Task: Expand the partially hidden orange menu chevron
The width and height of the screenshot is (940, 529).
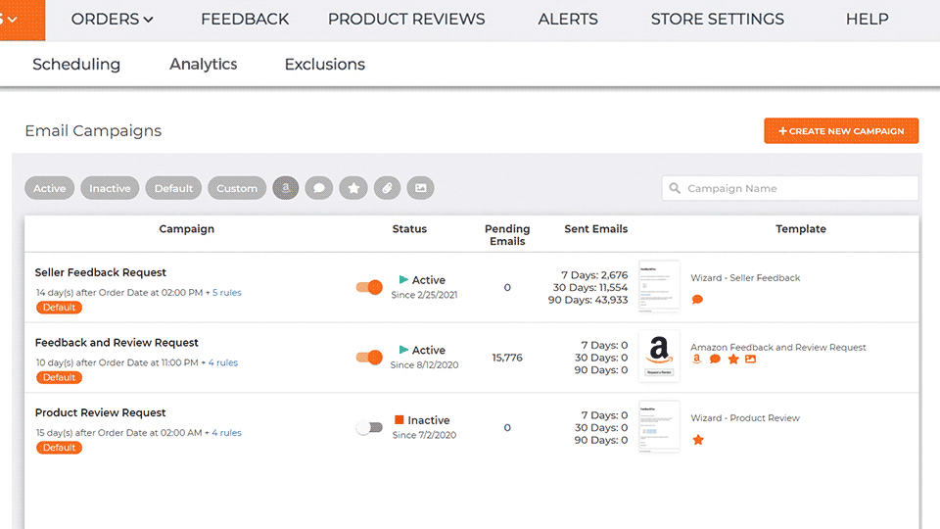Action: [x=12, y=19]
